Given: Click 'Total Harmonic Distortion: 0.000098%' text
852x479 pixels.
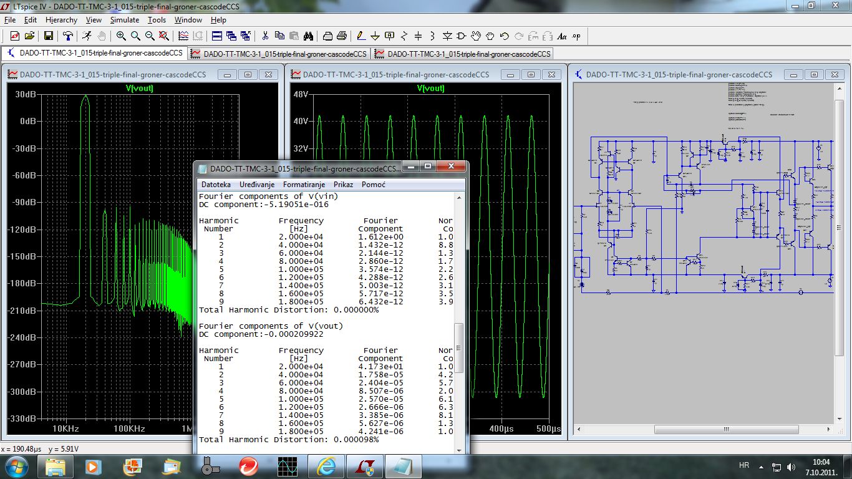Looking at the screenshot, I should (289, 440).
